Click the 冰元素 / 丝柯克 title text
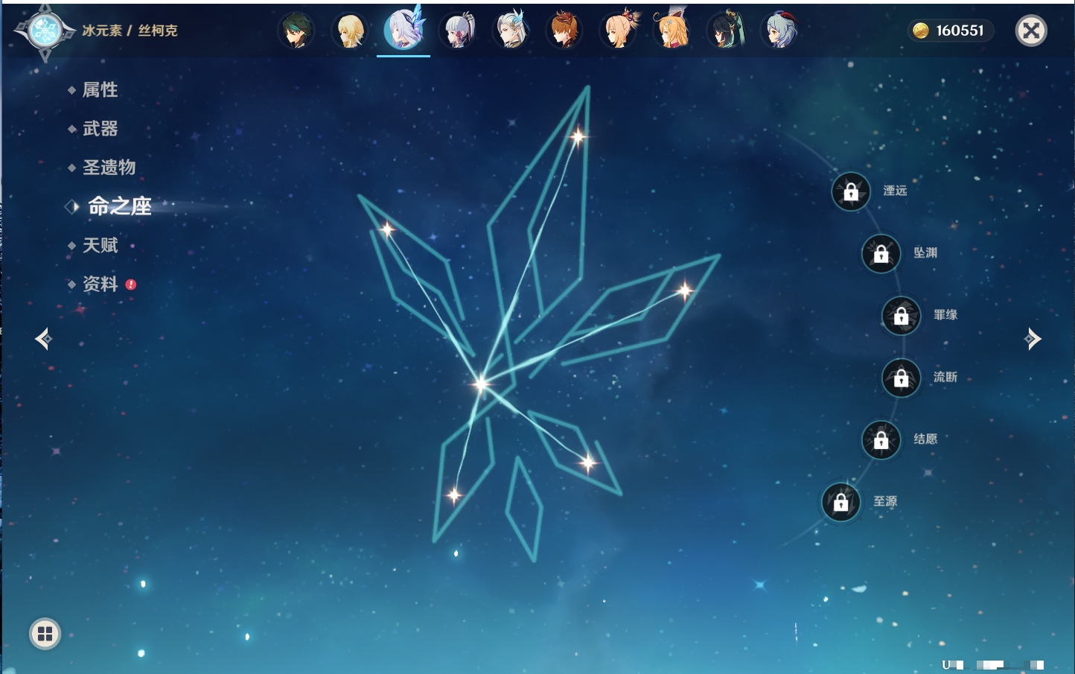Viewport: 1075px width, 674px height. point(130,31)
